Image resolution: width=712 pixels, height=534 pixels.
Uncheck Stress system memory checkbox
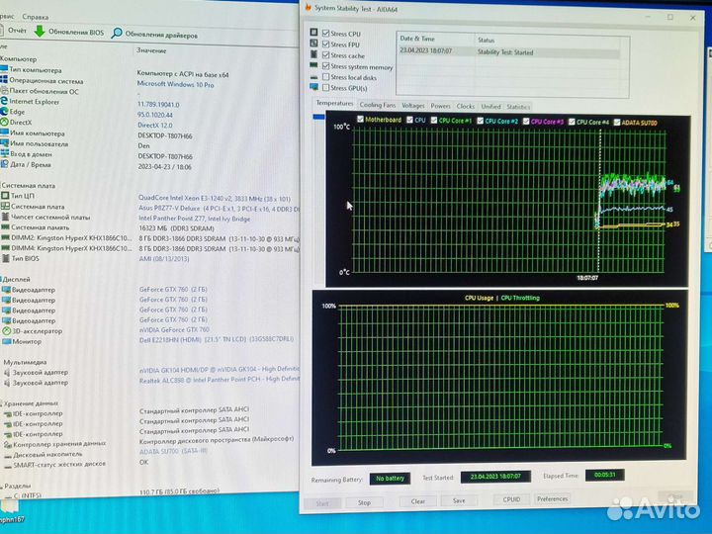coord(326,66)
